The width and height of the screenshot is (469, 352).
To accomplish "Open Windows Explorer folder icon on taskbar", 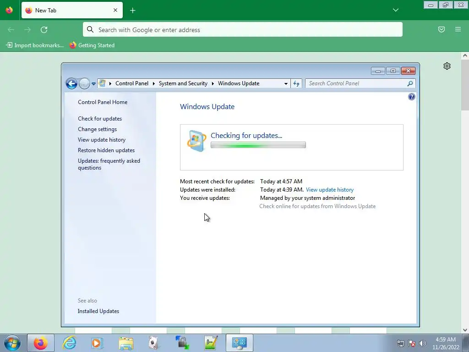I will pos(126,343).
